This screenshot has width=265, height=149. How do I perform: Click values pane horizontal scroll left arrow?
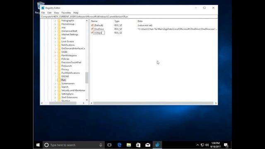pyautogui.click(x=92, y=103)
